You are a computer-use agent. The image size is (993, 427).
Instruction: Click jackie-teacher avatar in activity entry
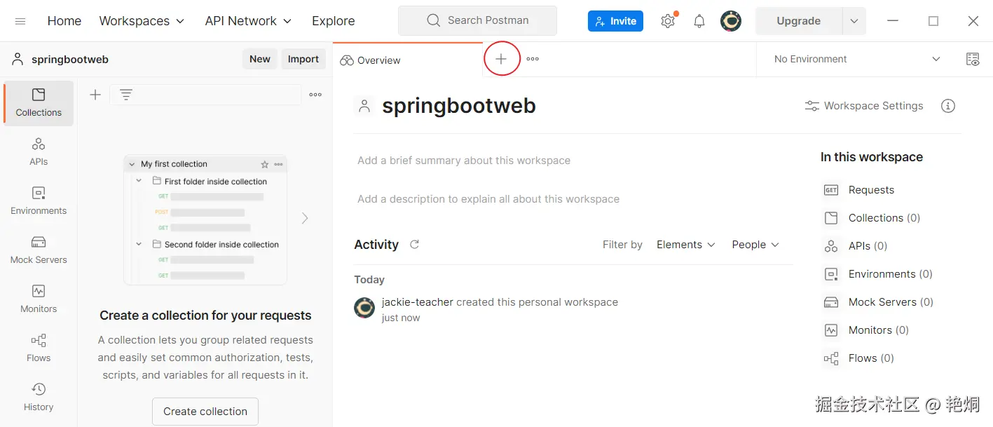[364, 308]
